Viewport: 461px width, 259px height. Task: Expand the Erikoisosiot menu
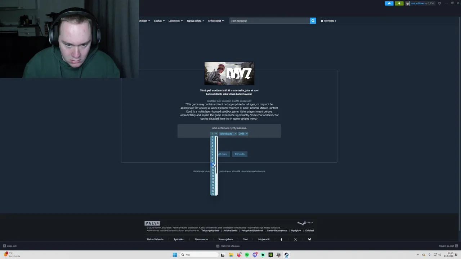coord(216,21)
